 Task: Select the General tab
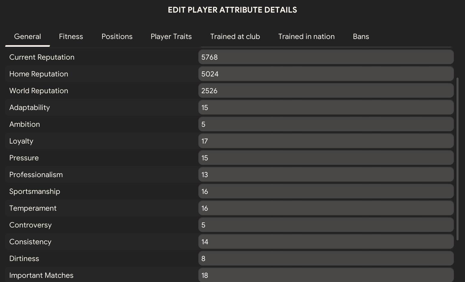point(28,37)
